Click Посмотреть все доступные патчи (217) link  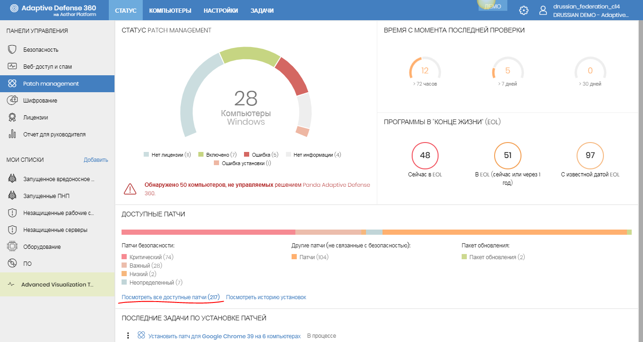click(171, 297)
